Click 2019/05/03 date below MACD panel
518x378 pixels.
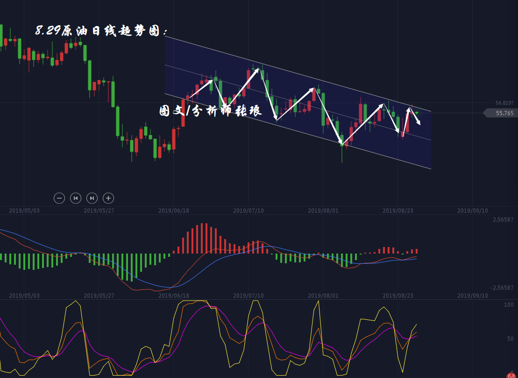coord(24,296)
